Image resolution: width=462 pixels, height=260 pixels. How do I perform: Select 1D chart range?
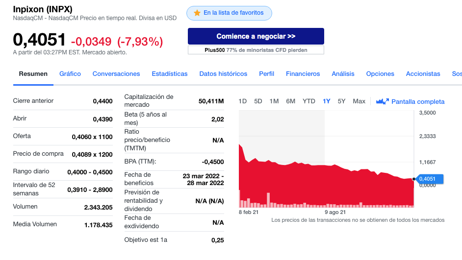242,101
